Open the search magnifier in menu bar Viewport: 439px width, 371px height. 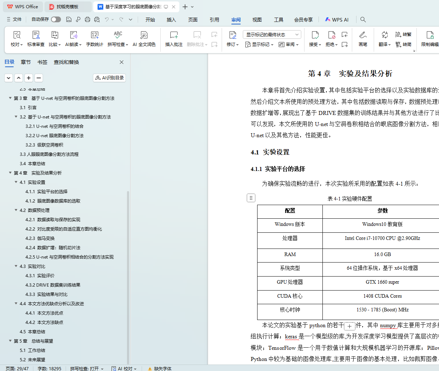coord(363,19)
